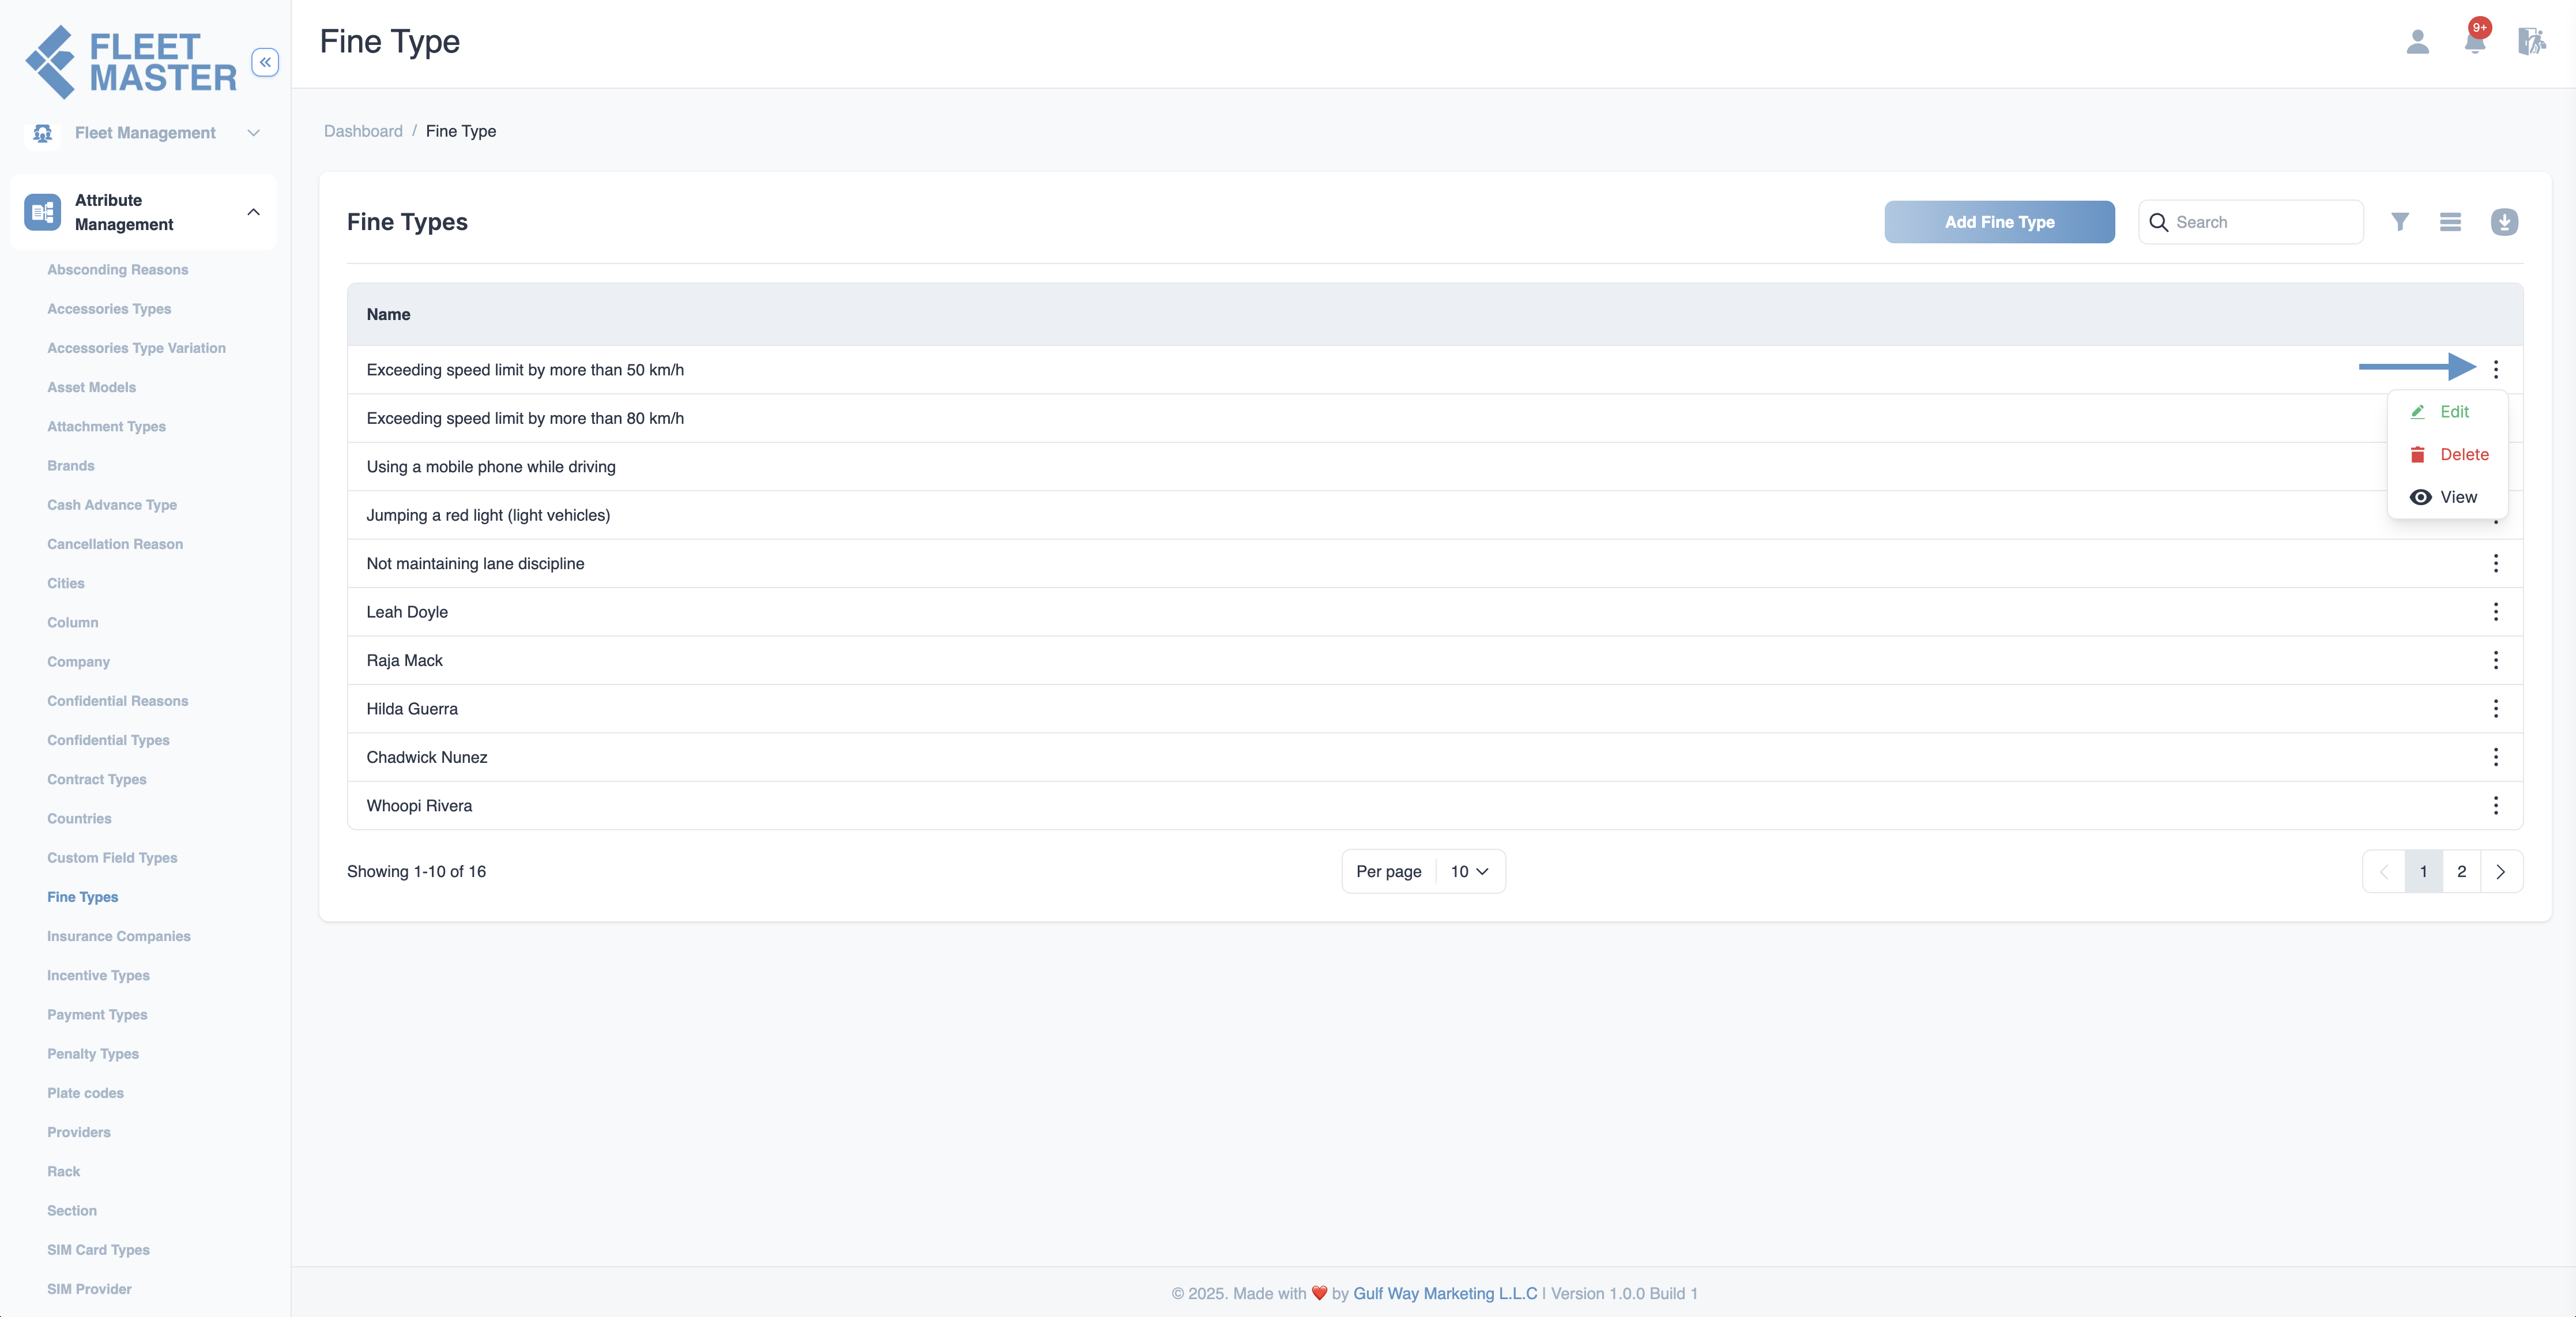The height and width of the screenshot is (1317, 2576).
Task: Open actions menu for Whoopi Rivera row
Action: tap(2496, 806)
